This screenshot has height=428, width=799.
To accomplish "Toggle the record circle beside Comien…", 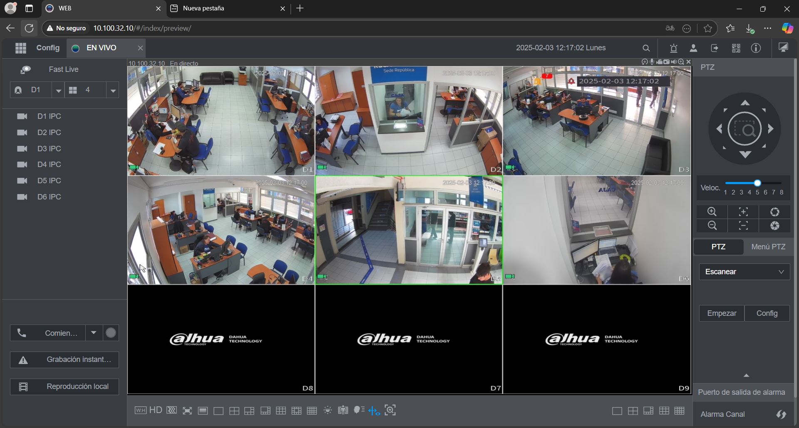I will pos(111,333).
